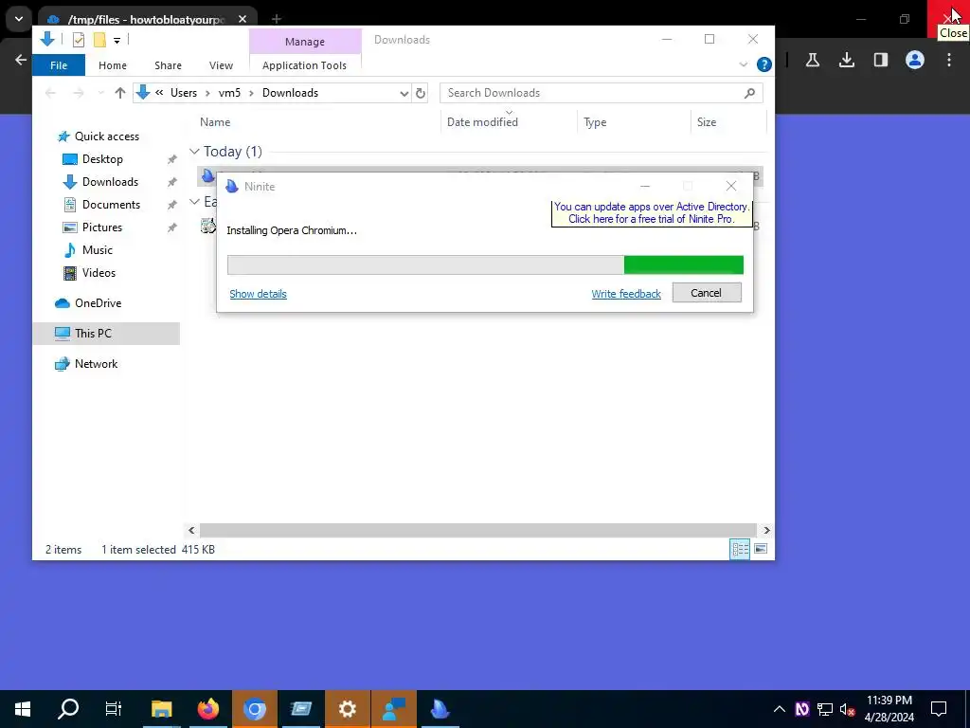Open address bar history dropdown

pyautogui.click(x=404, y=94)
